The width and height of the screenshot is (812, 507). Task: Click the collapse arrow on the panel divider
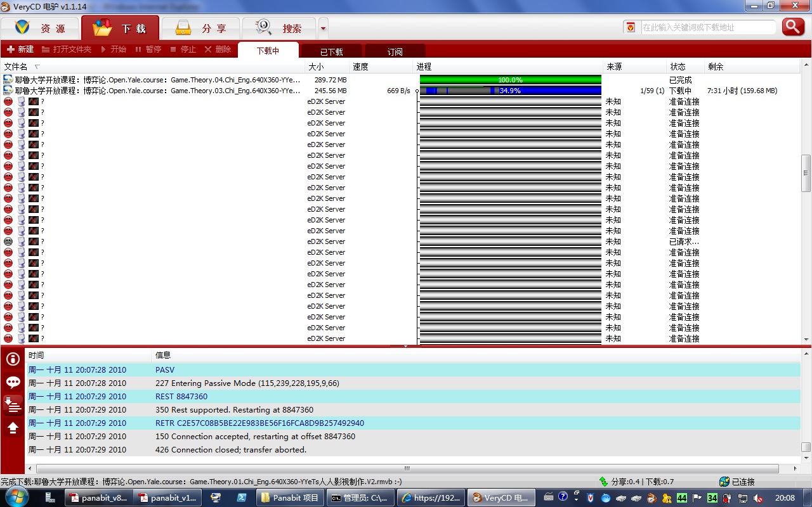click(x=406, y=347)
